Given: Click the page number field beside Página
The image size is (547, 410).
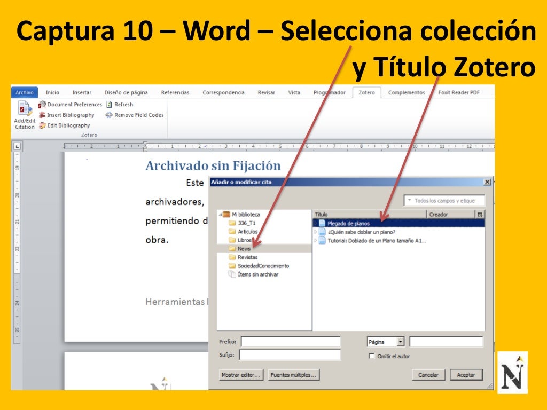Looking at the screenshot, I should pyautogui.click(x=446, y=342).
